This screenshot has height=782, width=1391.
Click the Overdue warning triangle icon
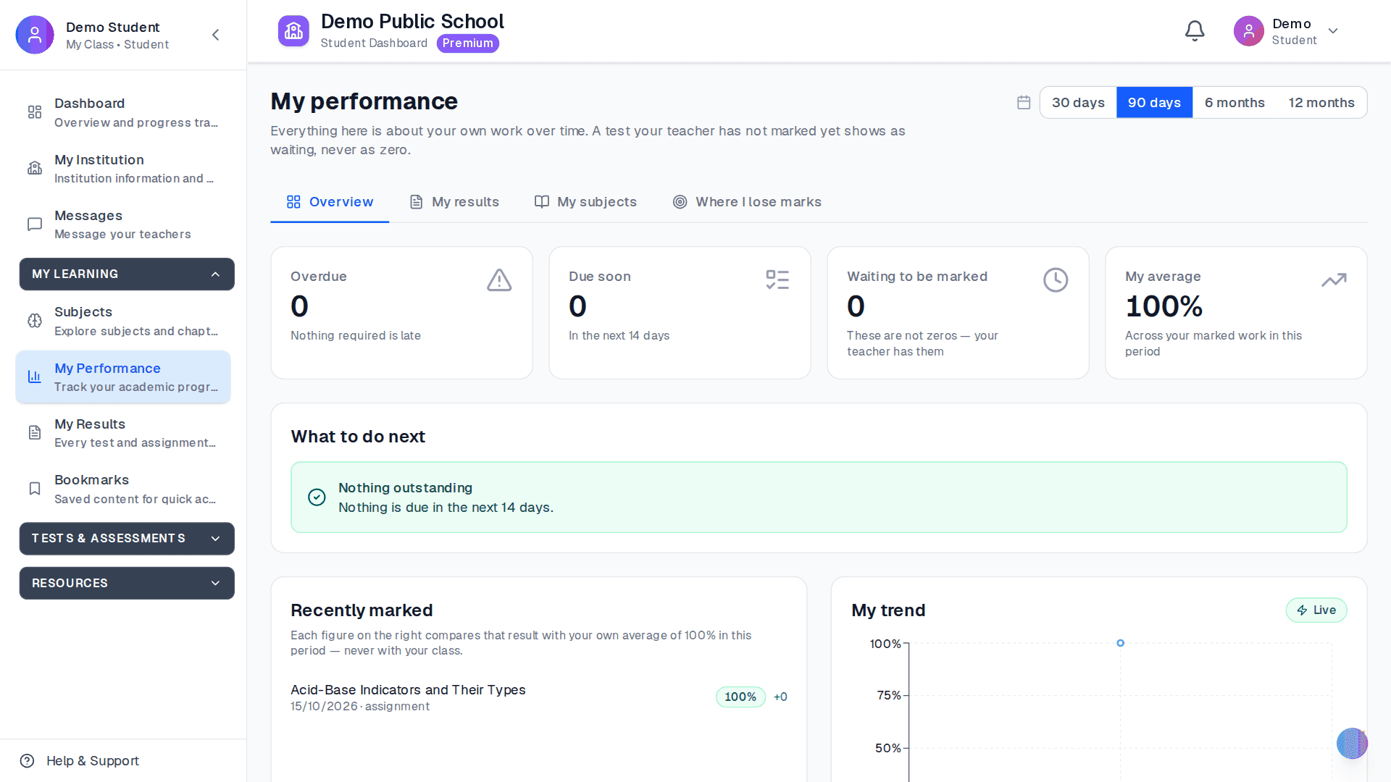click(x=499, y=280)
